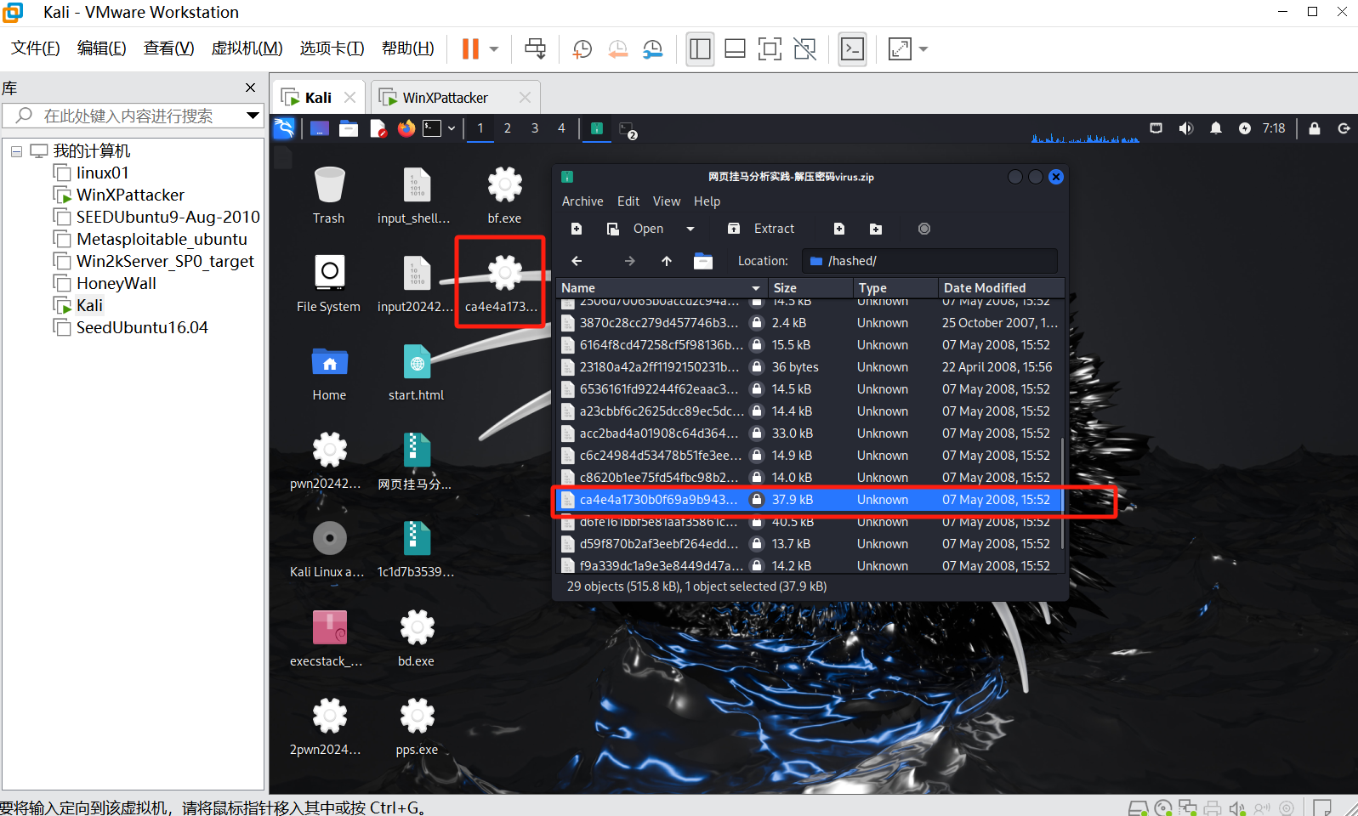The height and width of the screenshot is (816, 1358).
Task: Open the Edit menu in archive manager
Action: click(628, 201)
